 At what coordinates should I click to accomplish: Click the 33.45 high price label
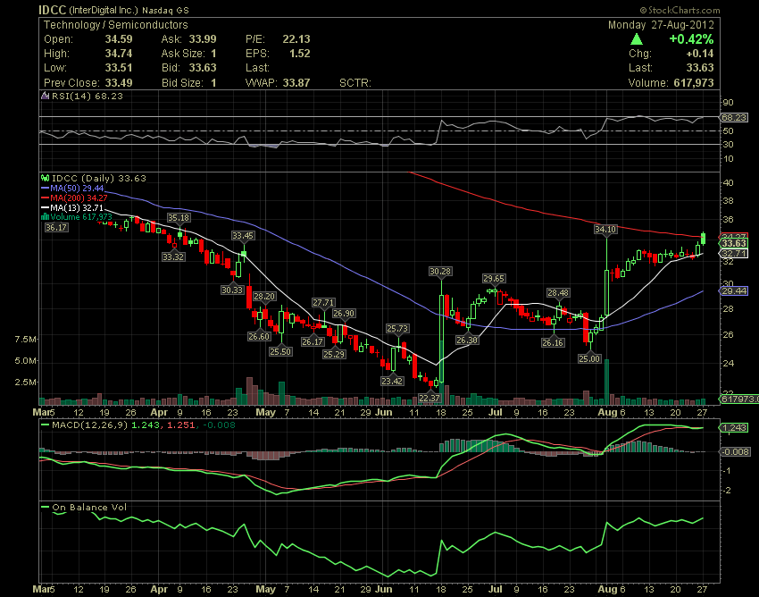(x=243, y=236)
